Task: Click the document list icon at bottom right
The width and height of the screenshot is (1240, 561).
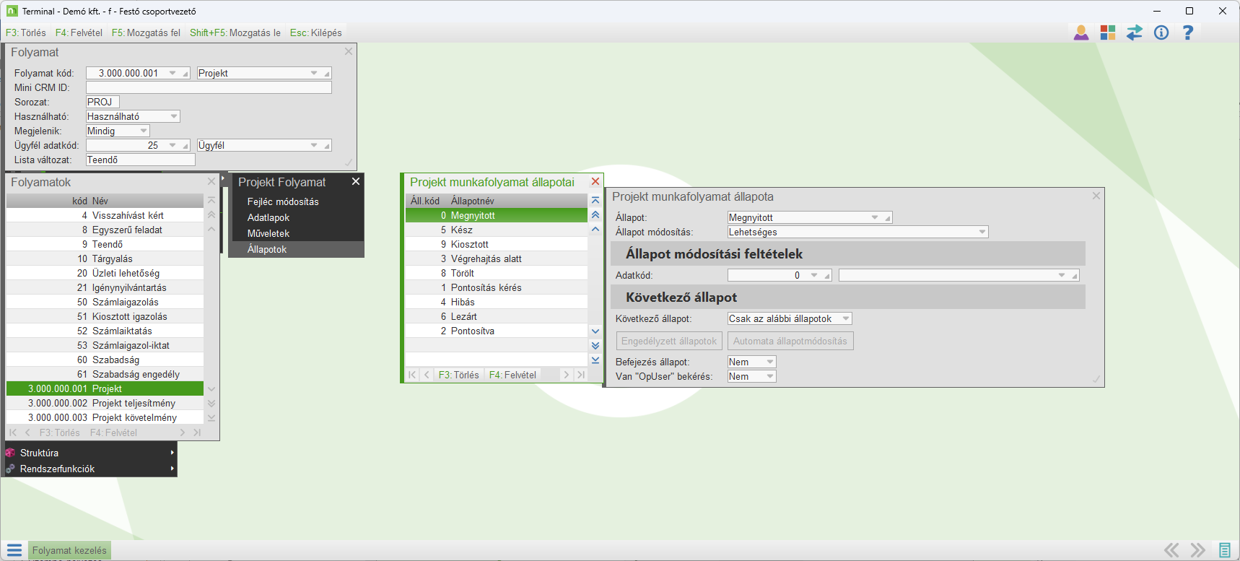Action: tap(1225, 550)
